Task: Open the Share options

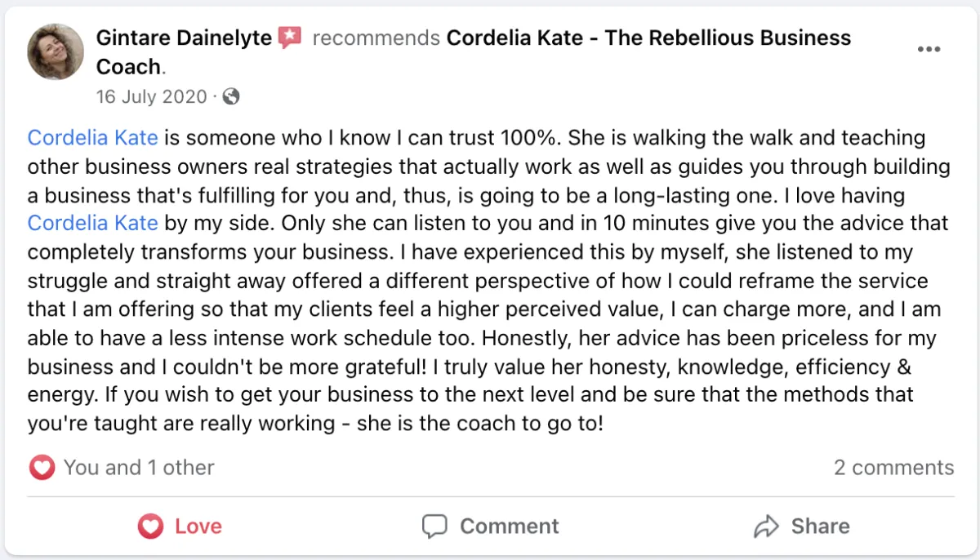Action: pyautogui.click(x=820, y=527)
